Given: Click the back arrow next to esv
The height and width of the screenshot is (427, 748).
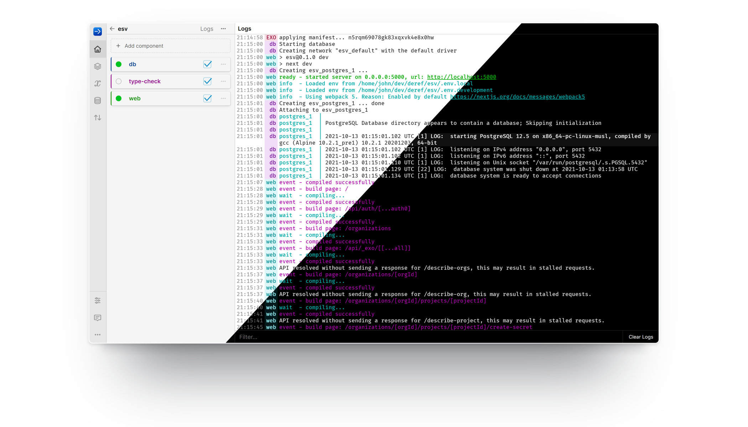Looking at the screenshot, I should pos(112,29).
